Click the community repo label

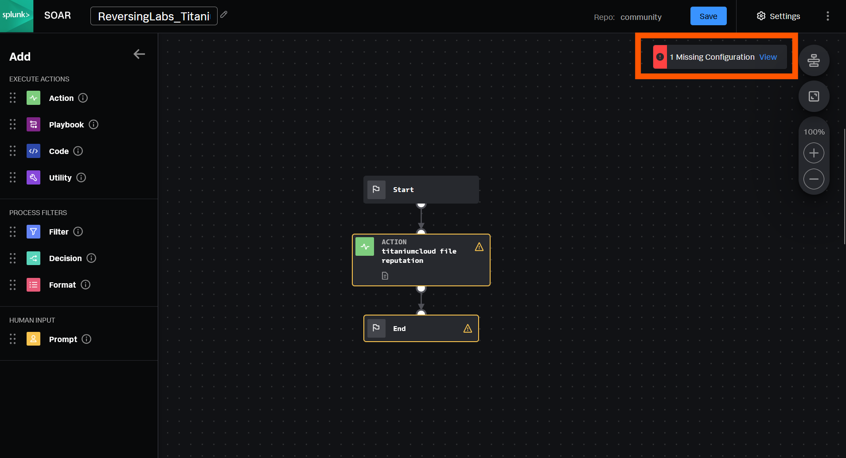641,17
